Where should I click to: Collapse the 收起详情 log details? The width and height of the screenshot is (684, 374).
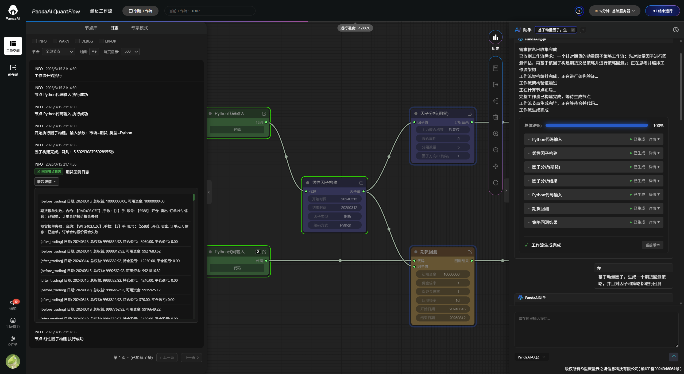47,182
